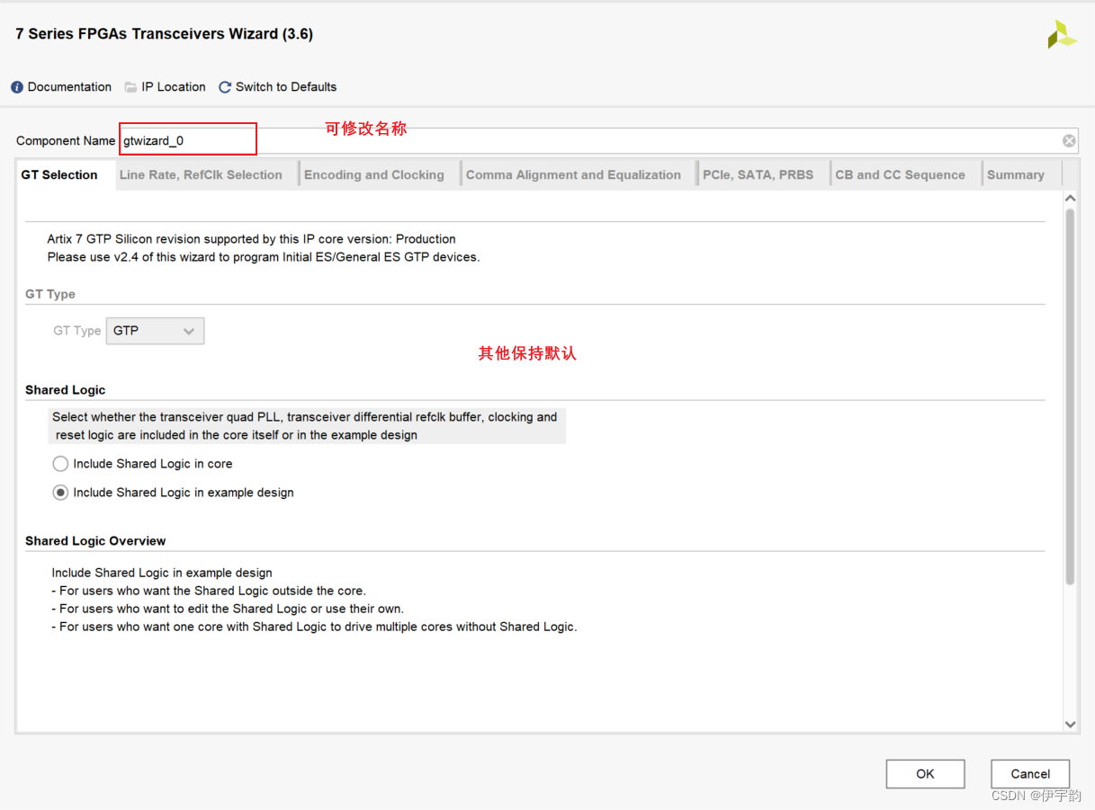Click the scrollbar up arrow

tap(1070, 198)
